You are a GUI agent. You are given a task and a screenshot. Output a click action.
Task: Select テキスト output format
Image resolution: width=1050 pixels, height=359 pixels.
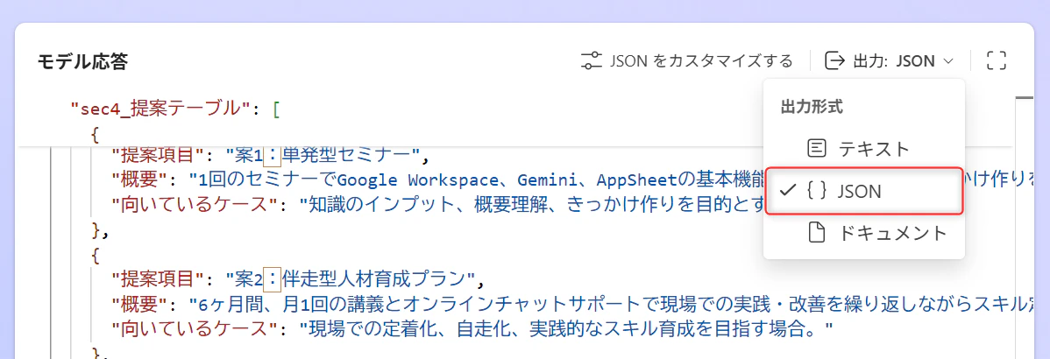coord(864,148)
